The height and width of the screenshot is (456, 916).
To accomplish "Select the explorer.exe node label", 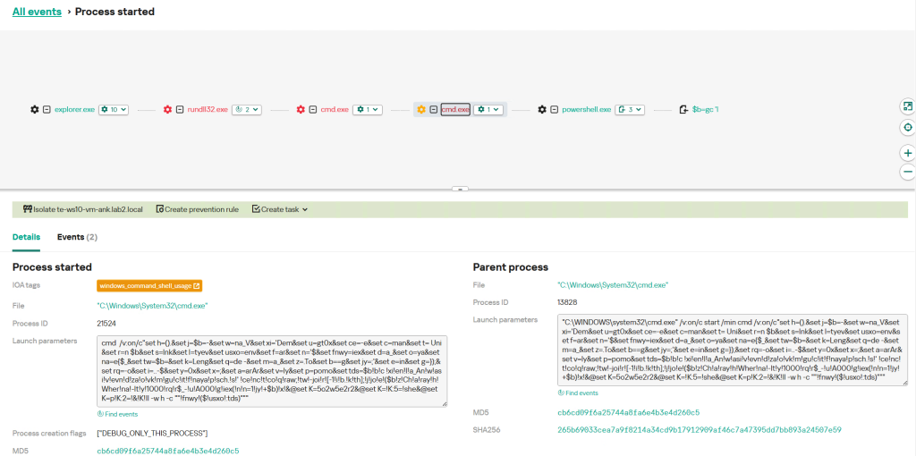I will (74, 109).
